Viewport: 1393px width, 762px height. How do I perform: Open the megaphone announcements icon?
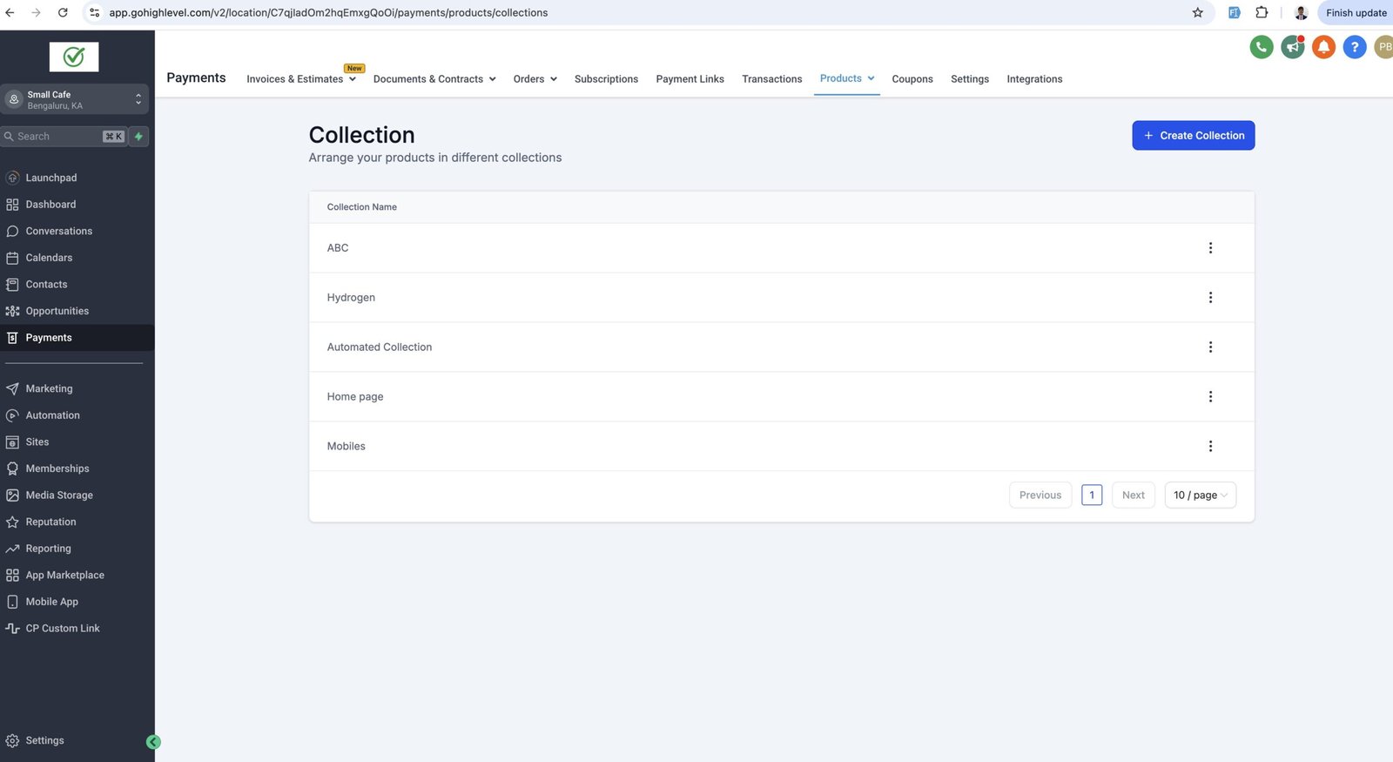tap(1292, 47)
